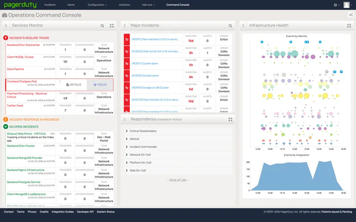The height and width of the screenshot is (222, 356).
Task: Click the PagerDuty logo
Action: click(20, 5)
